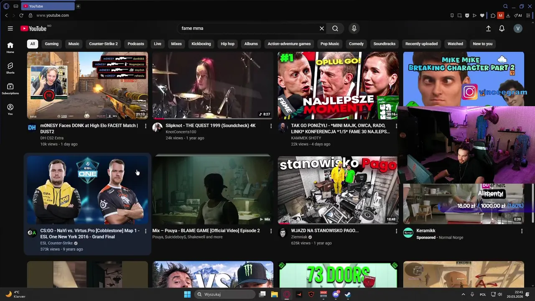
Task: Open the Ziemniak channel link
Action: (x=299, y=237)
